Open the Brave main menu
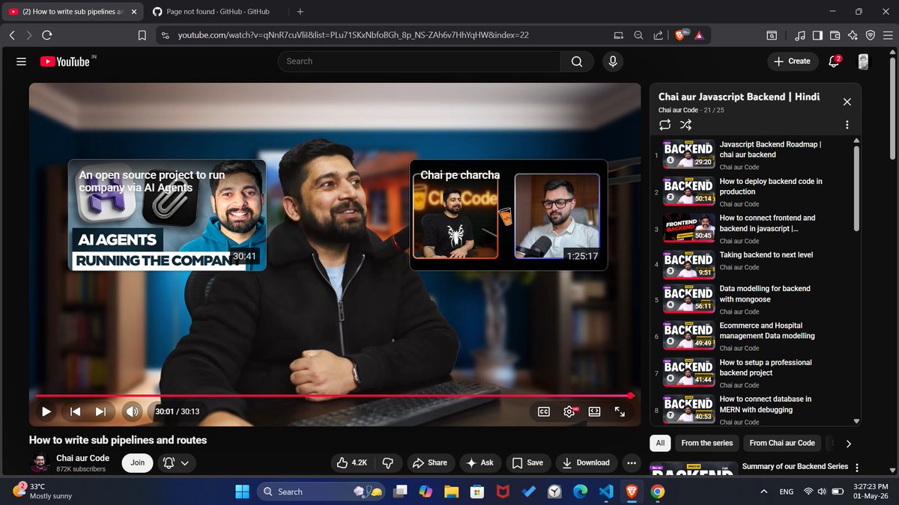Image resolution: width=899 pixels, height=505 pixels. click(x=888, y=35)
